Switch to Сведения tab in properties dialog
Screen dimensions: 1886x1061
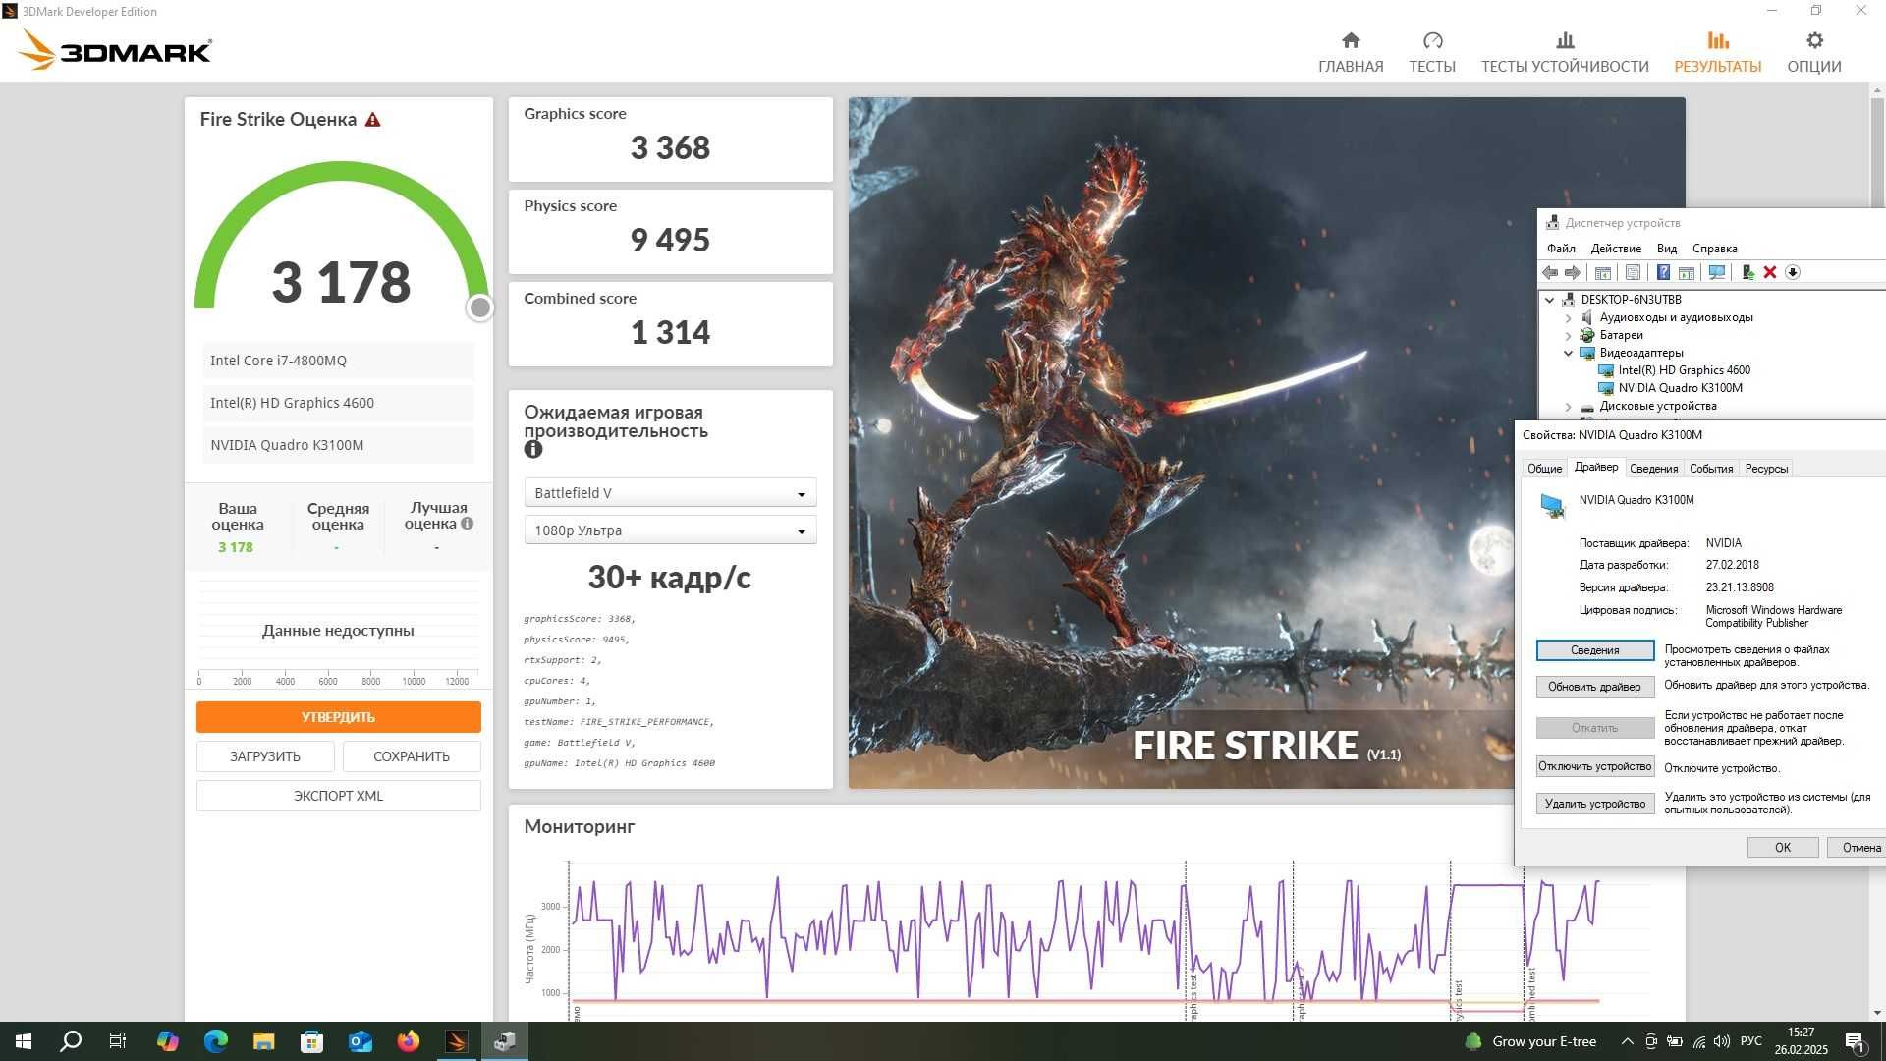pyautogui.click(x=1654, y=469)
